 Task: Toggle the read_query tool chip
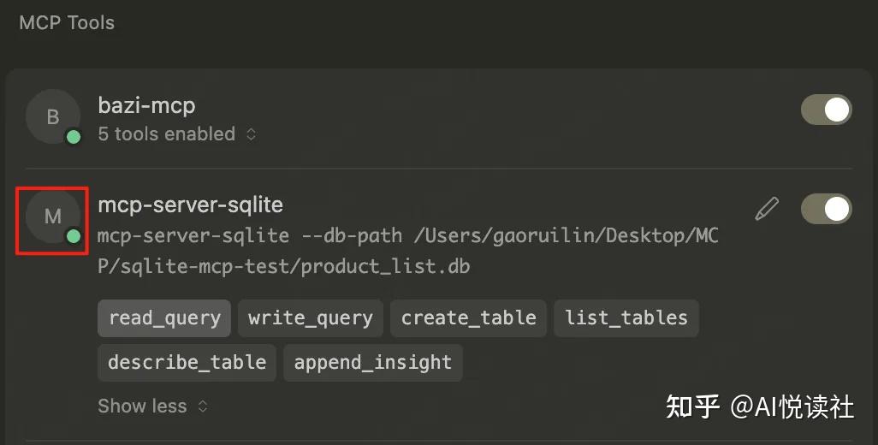(x=164, y=318)
